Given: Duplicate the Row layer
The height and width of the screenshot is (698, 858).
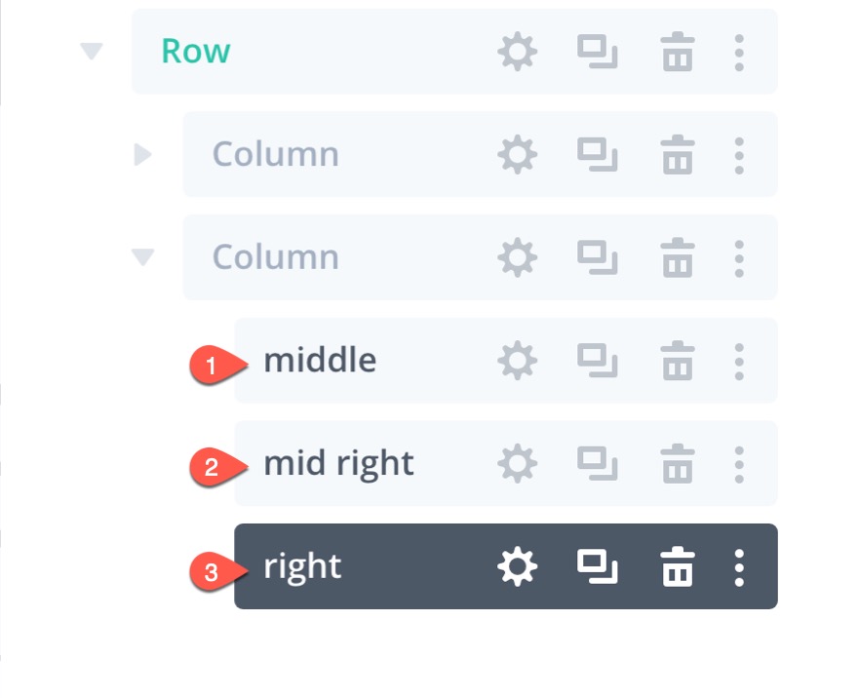Looking at the screenshot, I should pos(597,52).
